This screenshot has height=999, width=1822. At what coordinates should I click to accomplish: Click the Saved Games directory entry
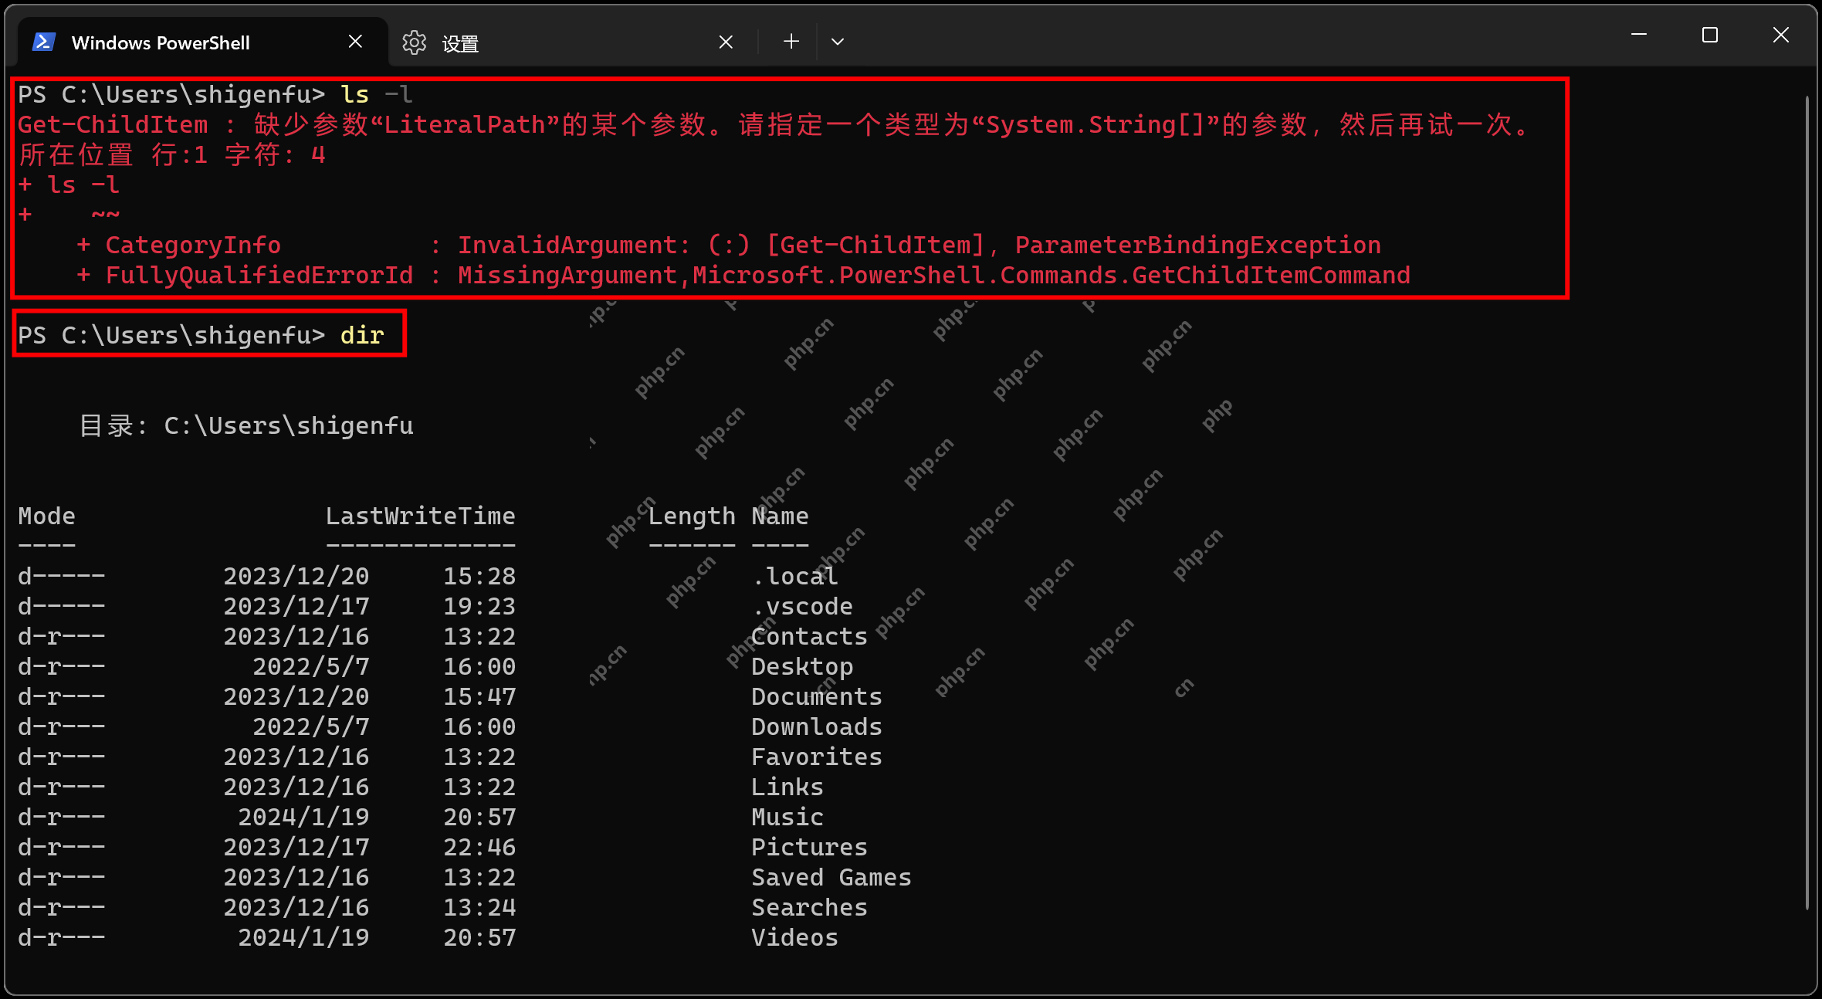[x=830, y=876]
